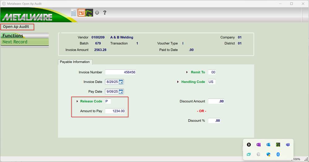Image resolution: width=309 pixels, height=162 pixels.
Task: Click the Handling Code link label
Action: pyautogui.click(x=193, y=82)
